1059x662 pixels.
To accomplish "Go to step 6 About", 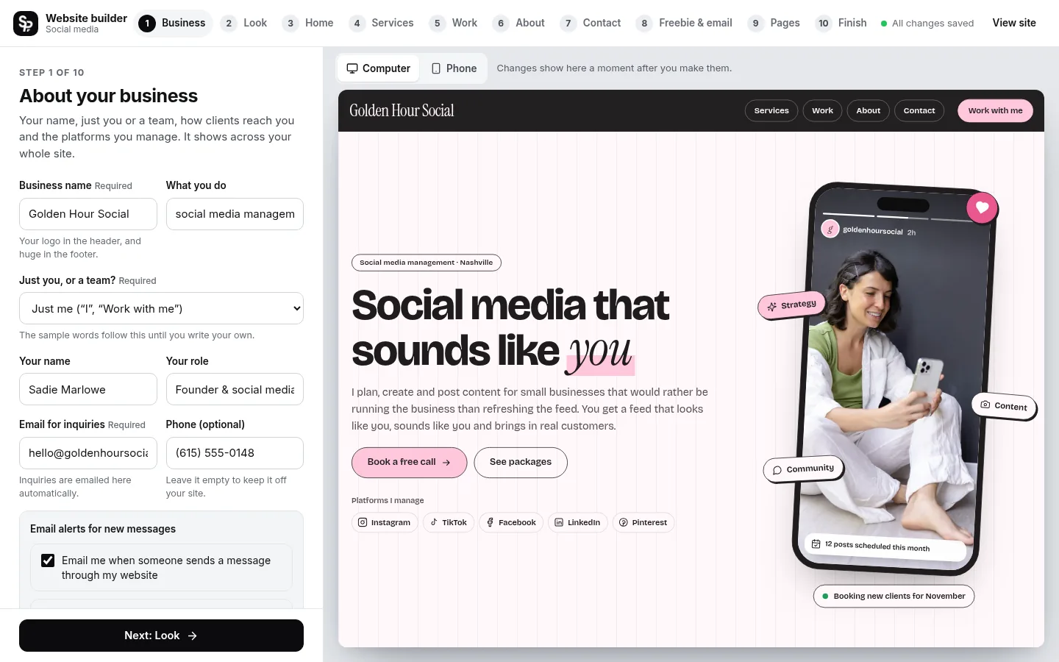I will [519, 24].
